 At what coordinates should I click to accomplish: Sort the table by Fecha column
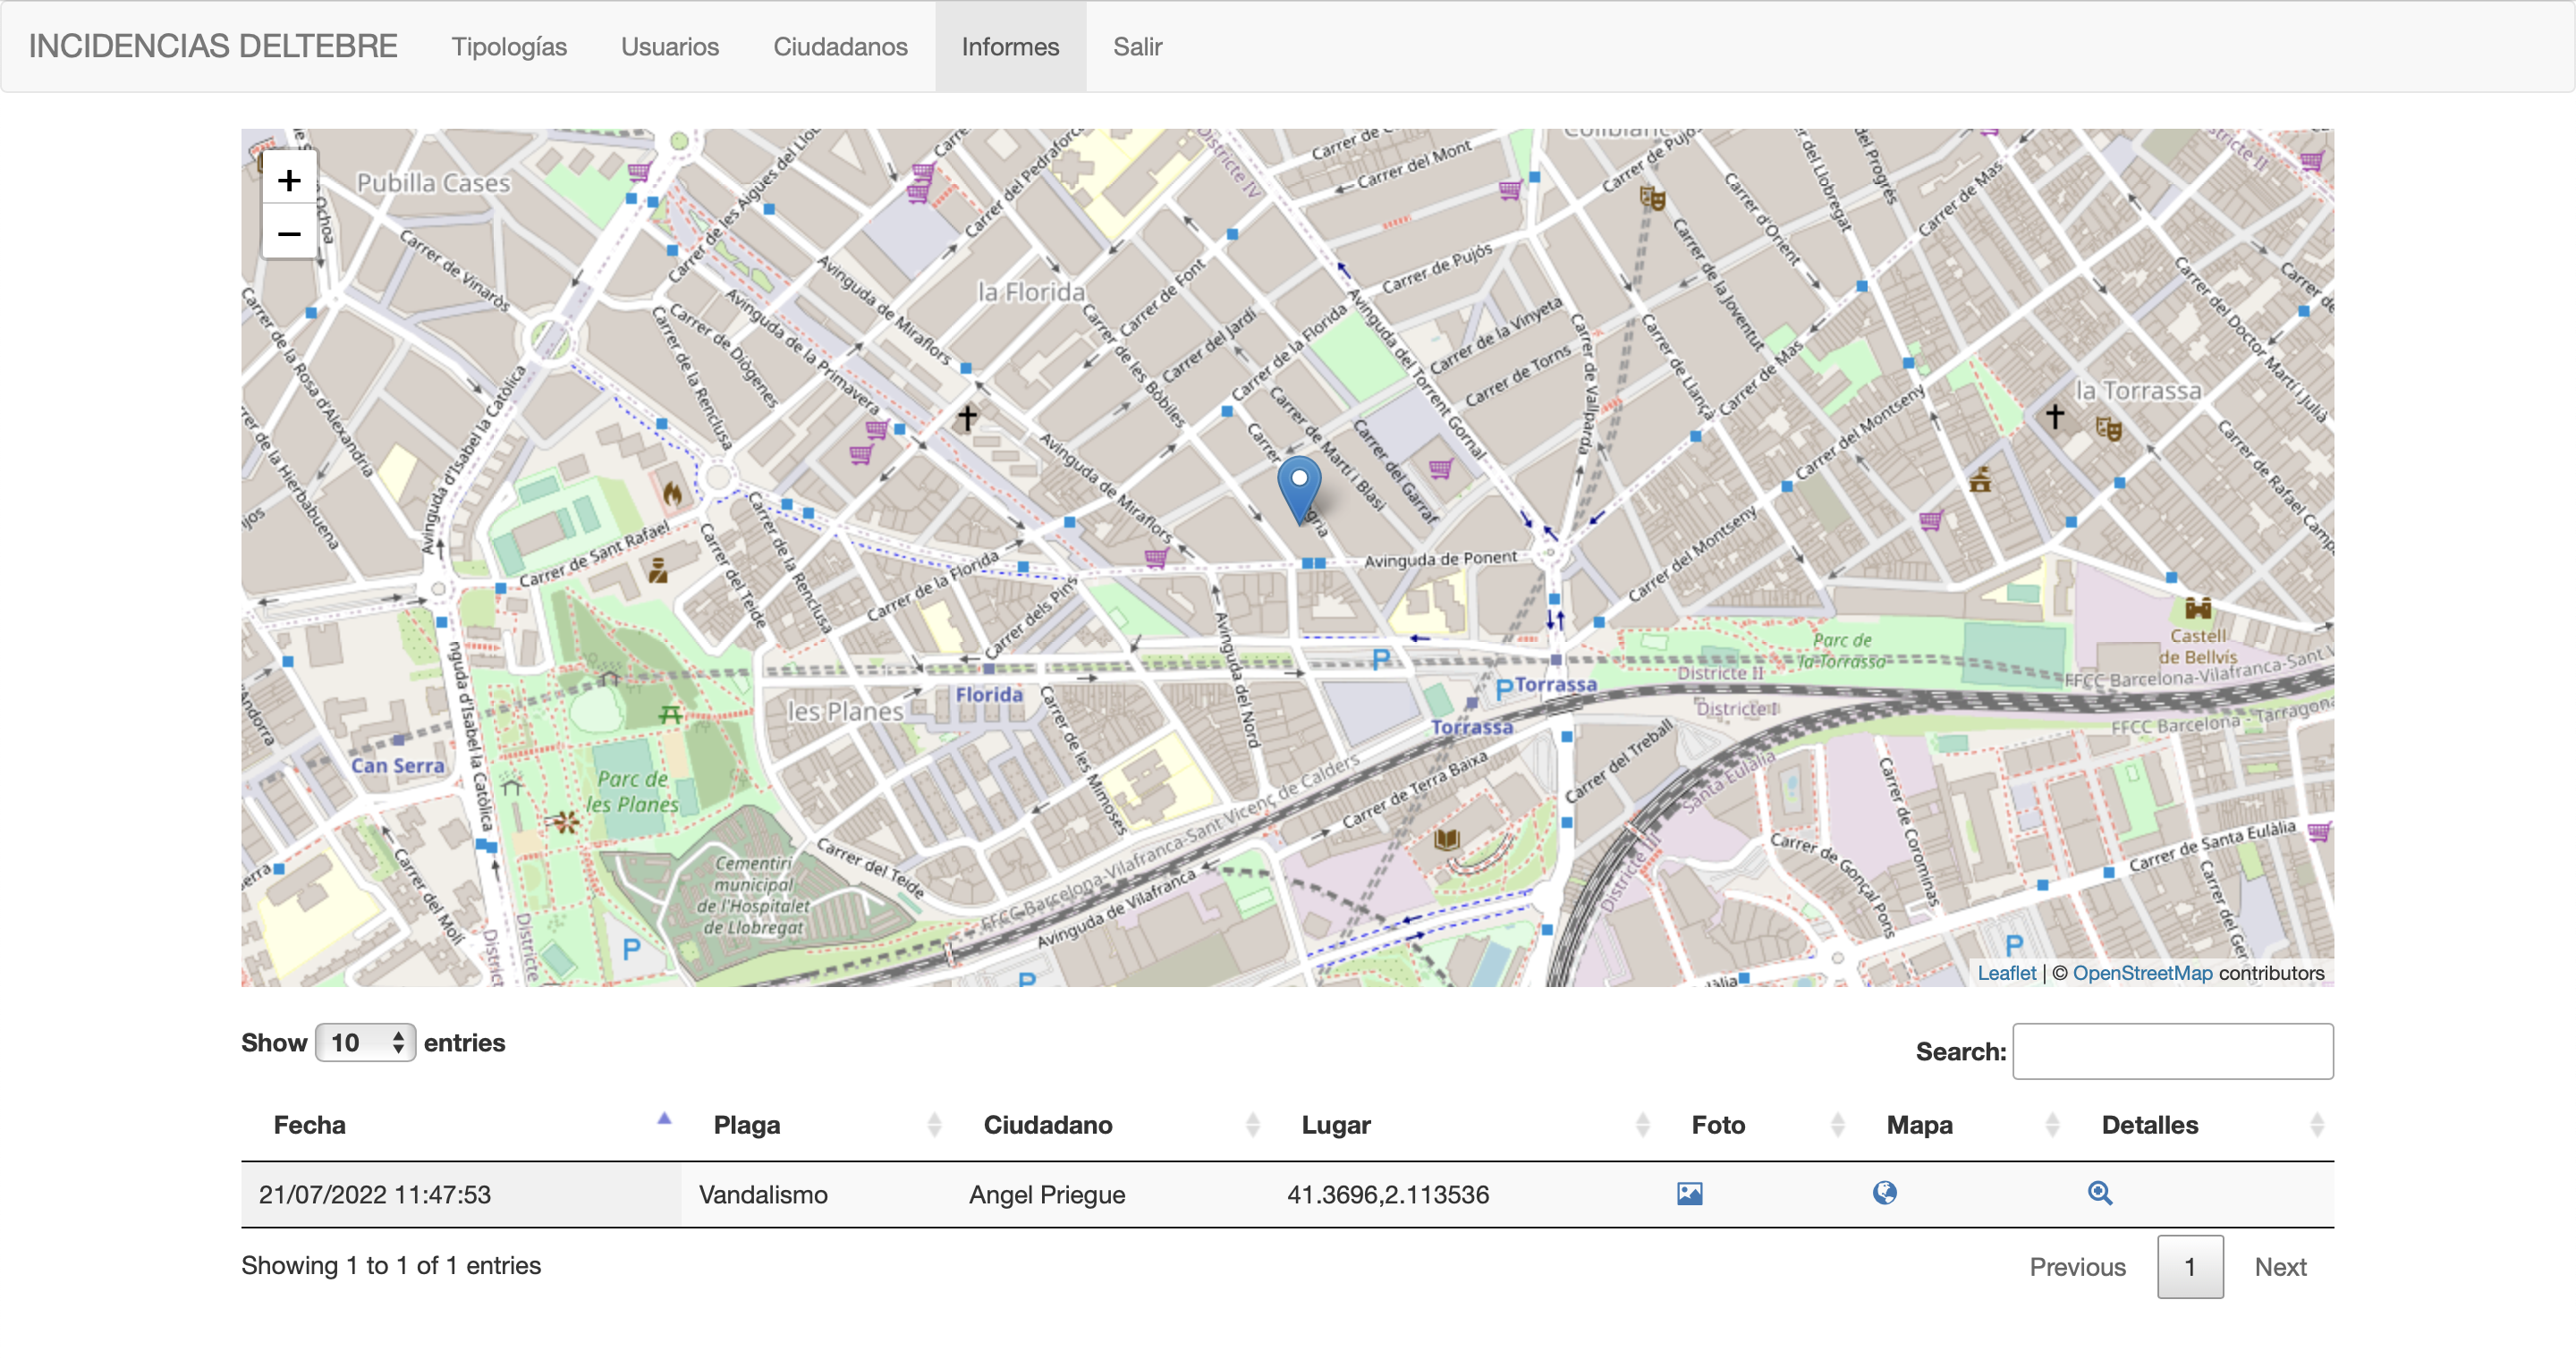click(310, 1125)
